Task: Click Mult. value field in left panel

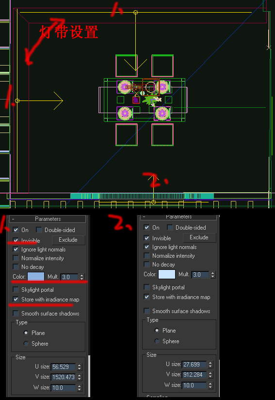Action: tap(69, 277)
